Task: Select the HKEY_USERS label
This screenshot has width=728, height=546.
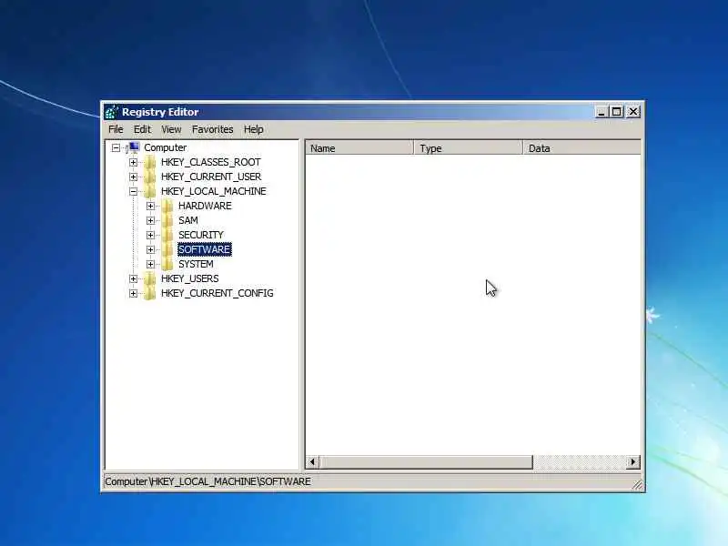Action: click(x=190, y=278)
